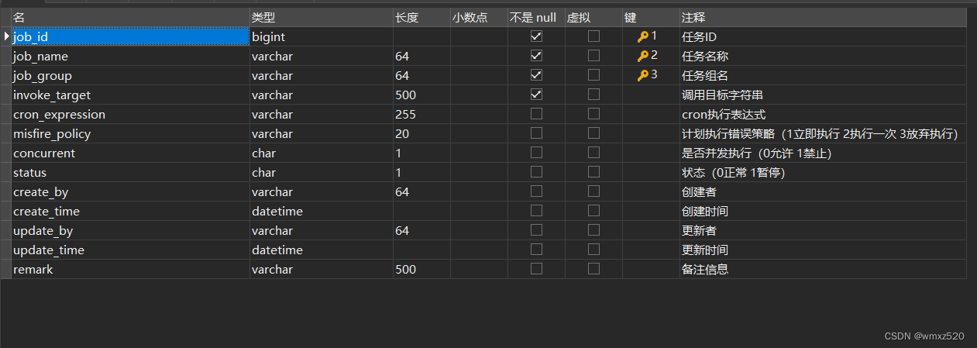977x348 pixels.
Task: Enable 虚拟 checkbox for concurrent
Action: 593,153
